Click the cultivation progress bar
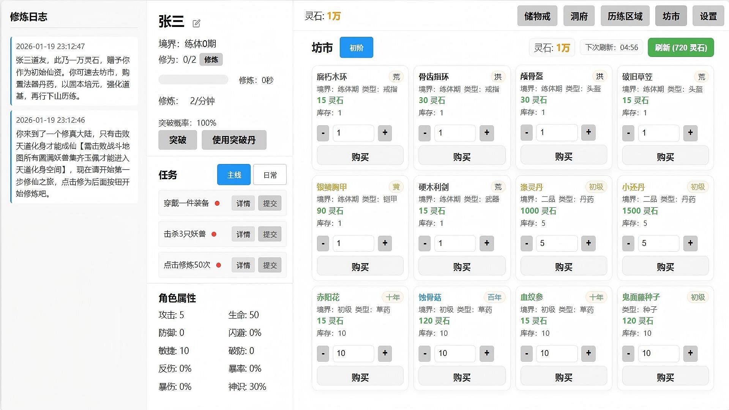729x410 pixels. point(193,80)
